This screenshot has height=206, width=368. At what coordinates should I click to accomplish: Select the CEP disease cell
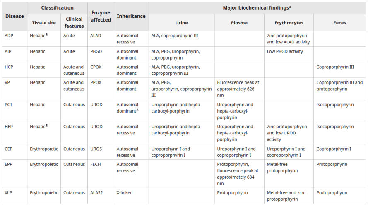[x=9, y=149]
